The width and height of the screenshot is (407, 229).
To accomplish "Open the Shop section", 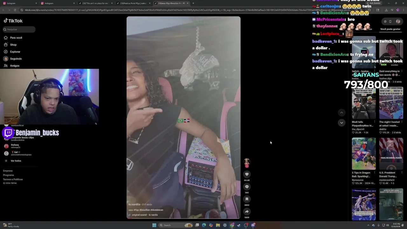I will click(x=10, y=45).
